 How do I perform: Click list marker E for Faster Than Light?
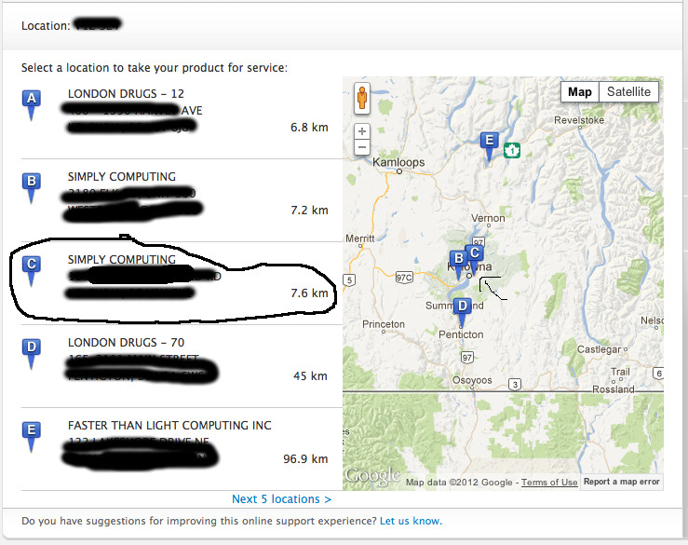coord(31,437)
